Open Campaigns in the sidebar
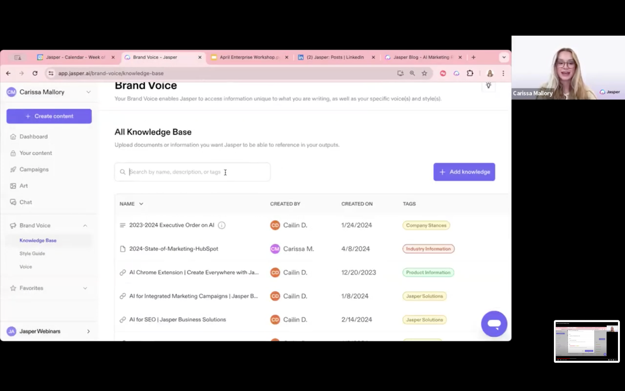The image size is (625, 391). coord(34,169)
